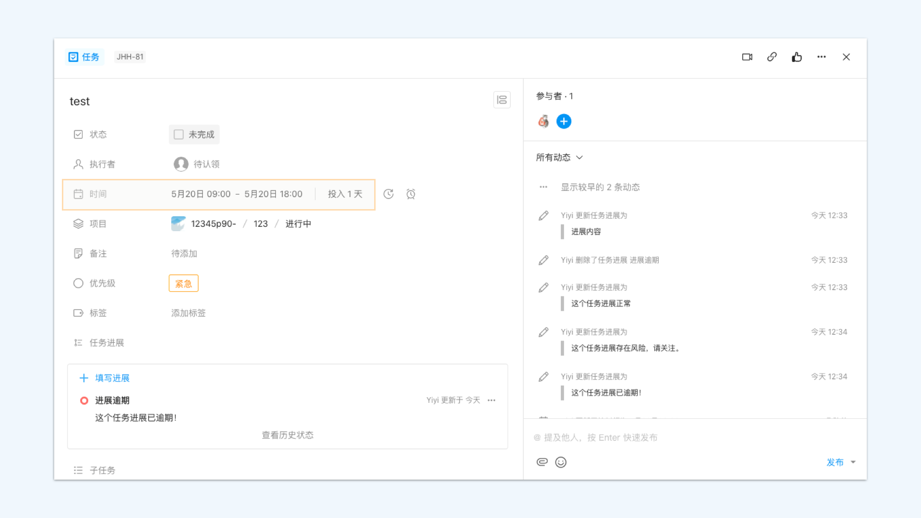Click 填写进展 to add progress

[x=105, y=378]
